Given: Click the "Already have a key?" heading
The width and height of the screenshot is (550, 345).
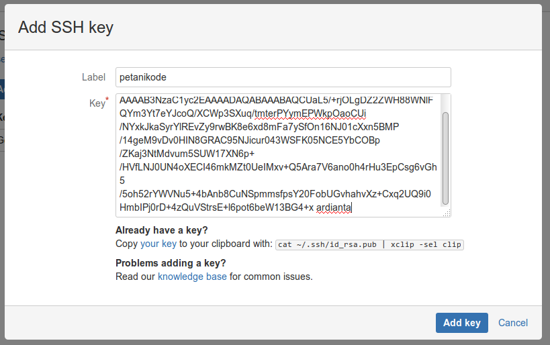Looking at the screenshot, I should pos(162,231).
